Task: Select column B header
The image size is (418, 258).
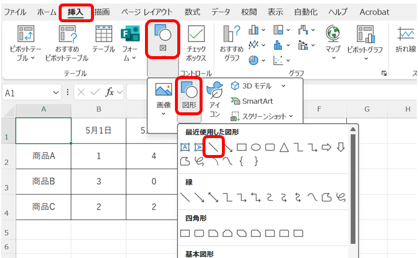Action: [x=99, y=109]
